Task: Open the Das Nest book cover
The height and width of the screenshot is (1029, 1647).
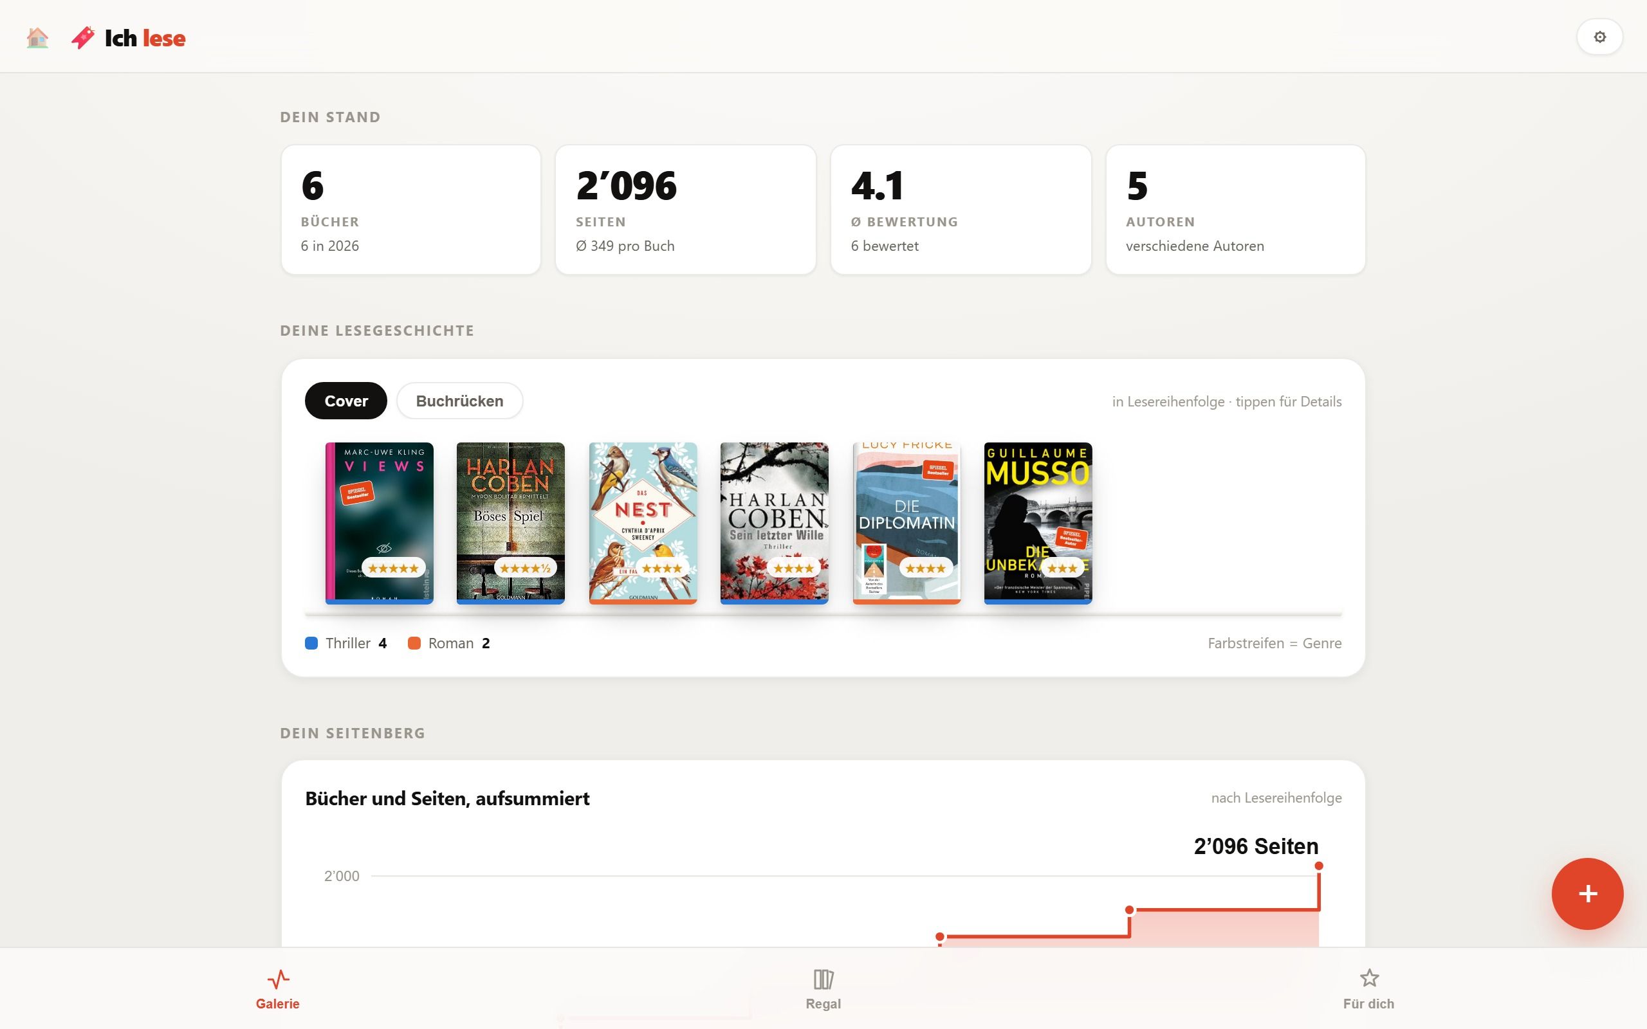Action: tap(643, 523)
